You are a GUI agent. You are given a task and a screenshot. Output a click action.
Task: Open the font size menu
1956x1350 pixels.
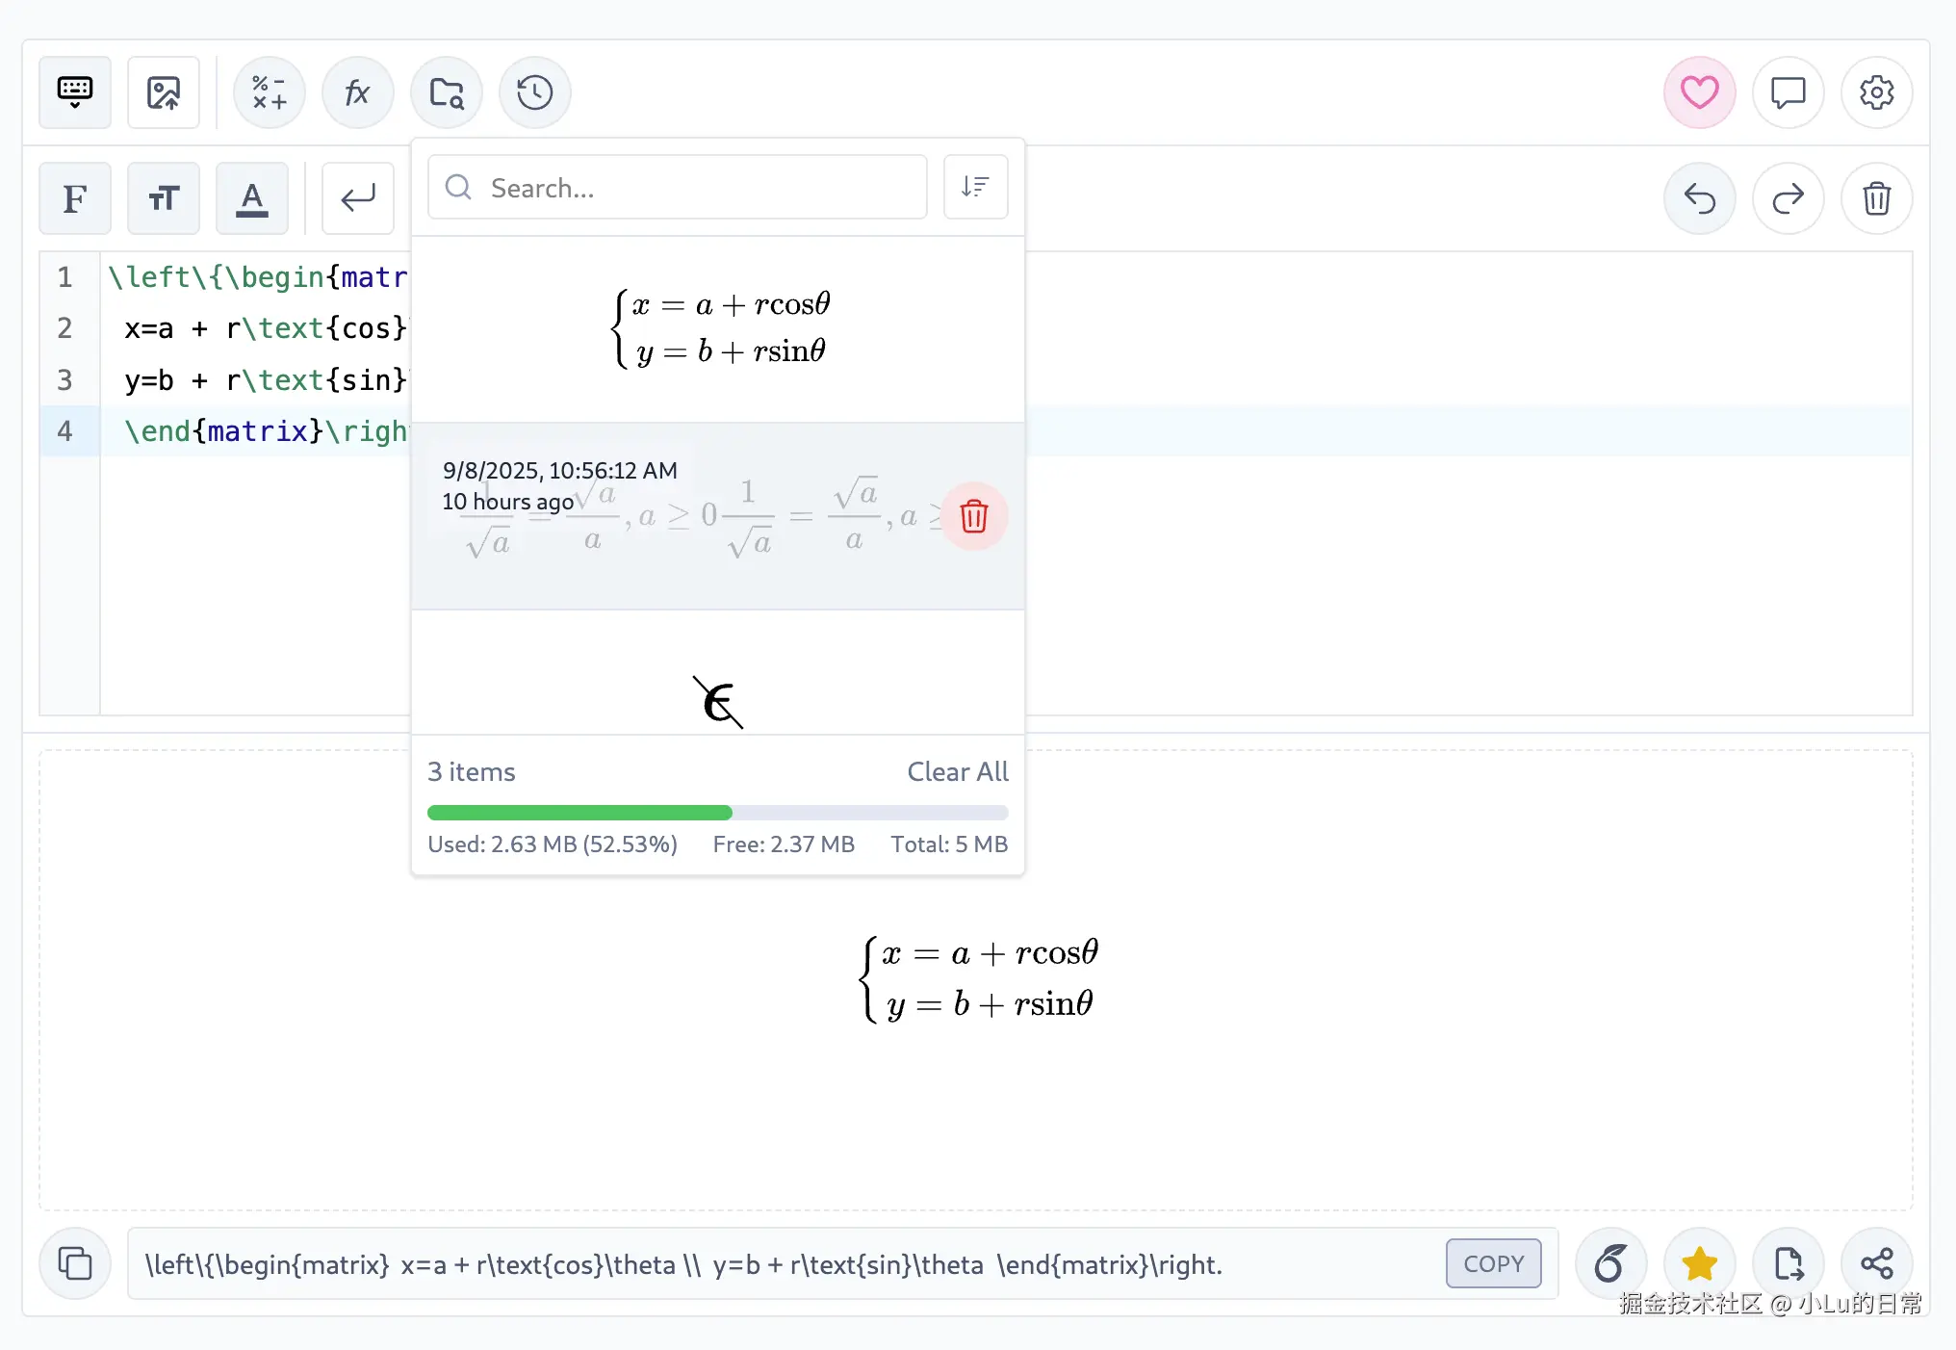(x=164, y=198)
